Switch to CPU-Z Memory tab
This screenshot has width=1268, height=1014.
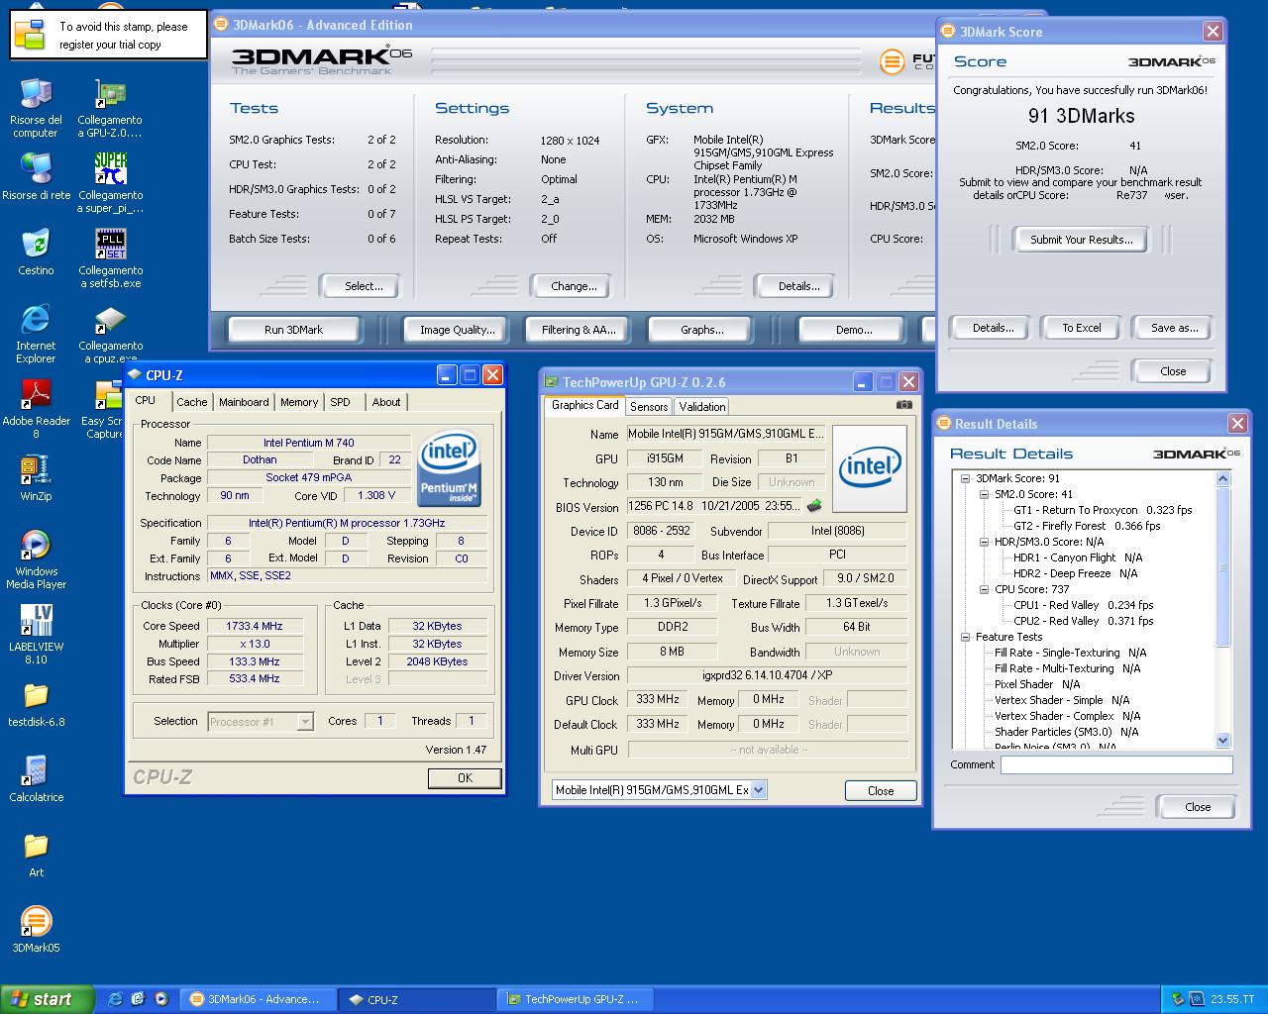299,402
